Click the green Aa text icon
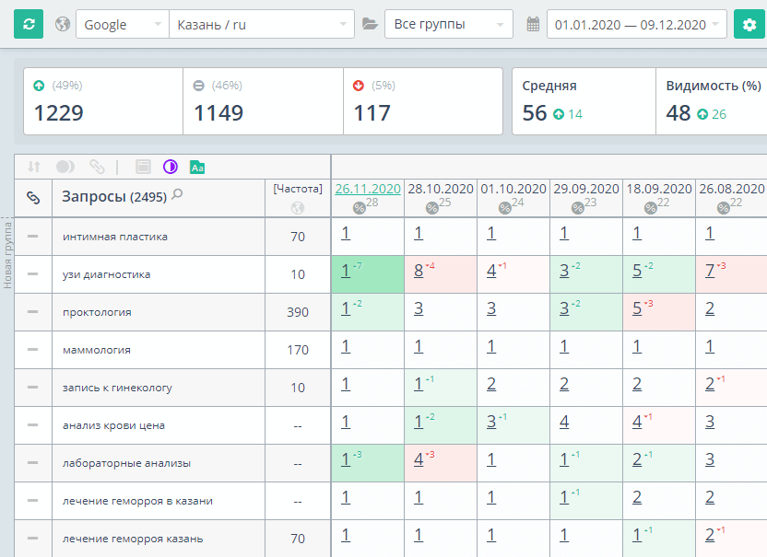This screenshot has height=557, width=767. click(197, 168)
